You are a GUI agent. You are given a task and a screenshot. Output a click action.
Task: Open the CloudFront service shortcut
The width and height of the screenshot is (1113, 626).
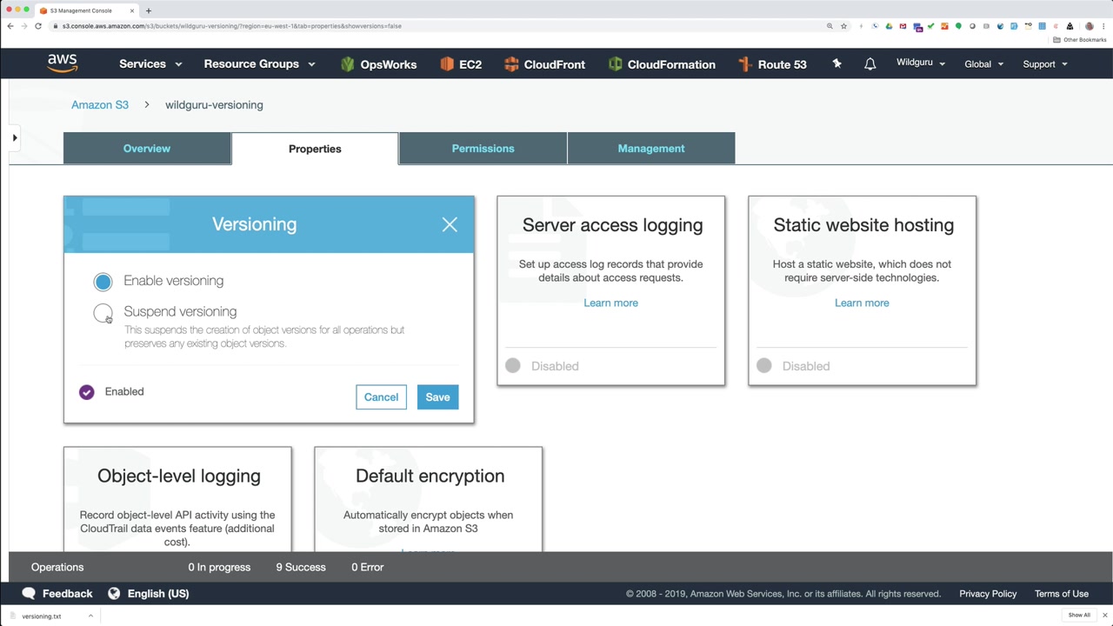point(544,64)
